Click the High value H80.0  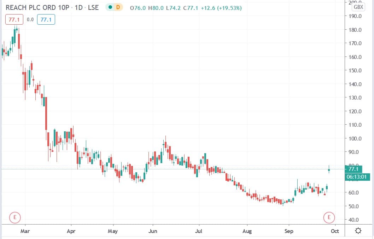[156, 8]
